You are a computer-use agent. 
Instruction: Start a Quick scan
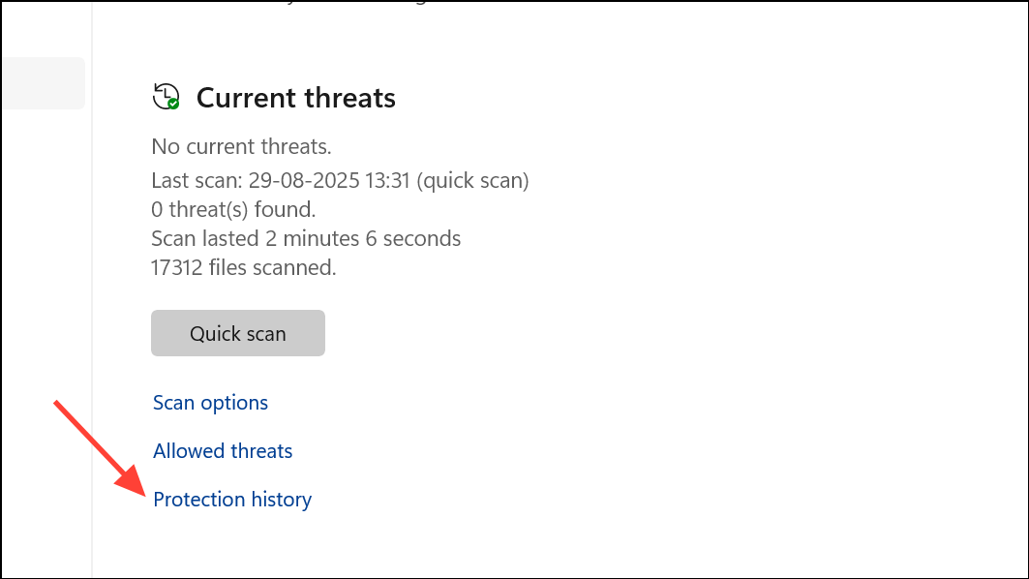coord(237,332)
